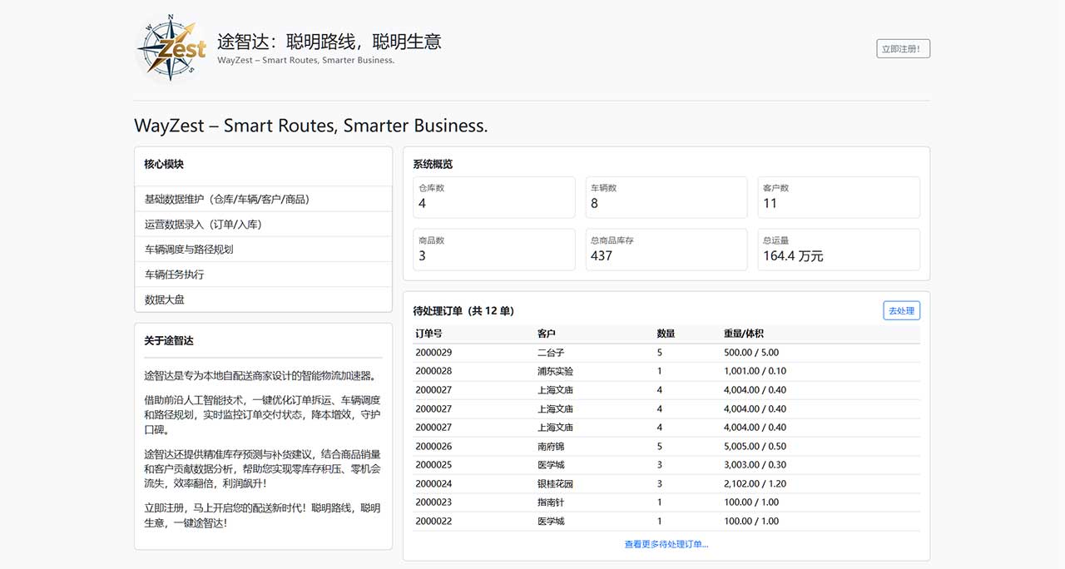Click the 客户数 customer count card
The image size is (1065, 569).
click(x=838, y=197)
